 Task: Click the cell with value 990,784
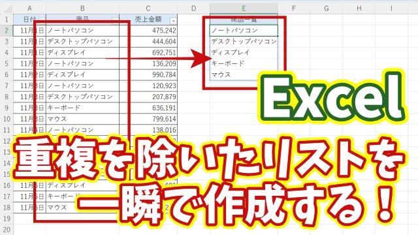(148, 74)
